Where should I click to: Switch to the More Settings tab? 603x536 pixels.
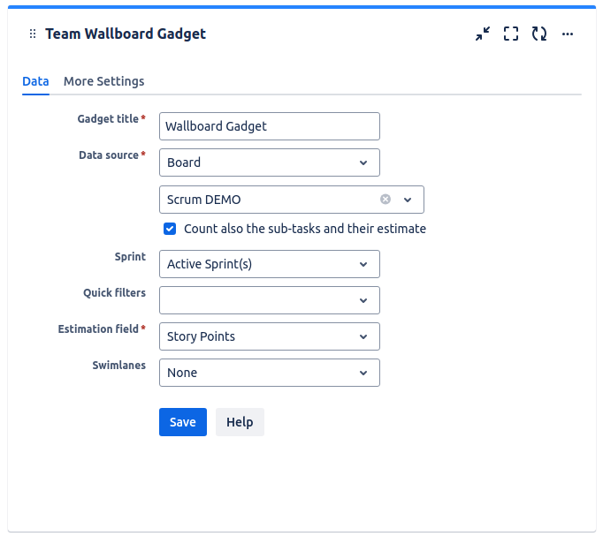[x=103, y=81]
